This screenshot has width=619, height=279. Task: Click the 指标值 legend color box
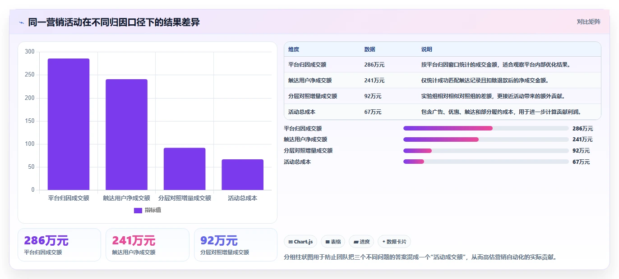coord(138,210)
